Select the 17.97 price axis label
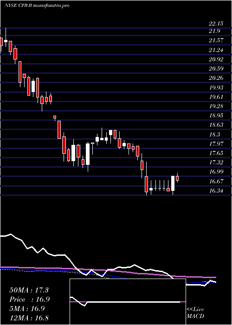Viewport: 232px width, 325px height. 216,143
